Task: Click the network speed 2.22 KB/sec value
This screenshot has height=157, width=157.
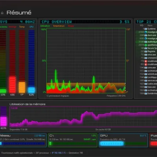Action: click(x=40, y=136)
